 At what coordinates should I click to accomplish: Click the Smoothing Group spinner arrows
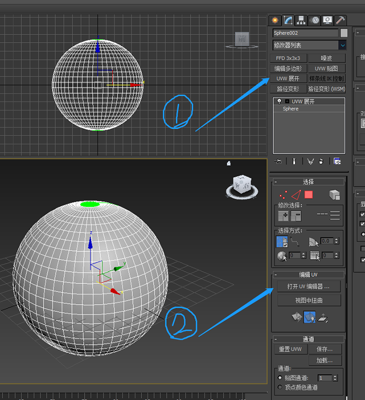pos(337,256)
